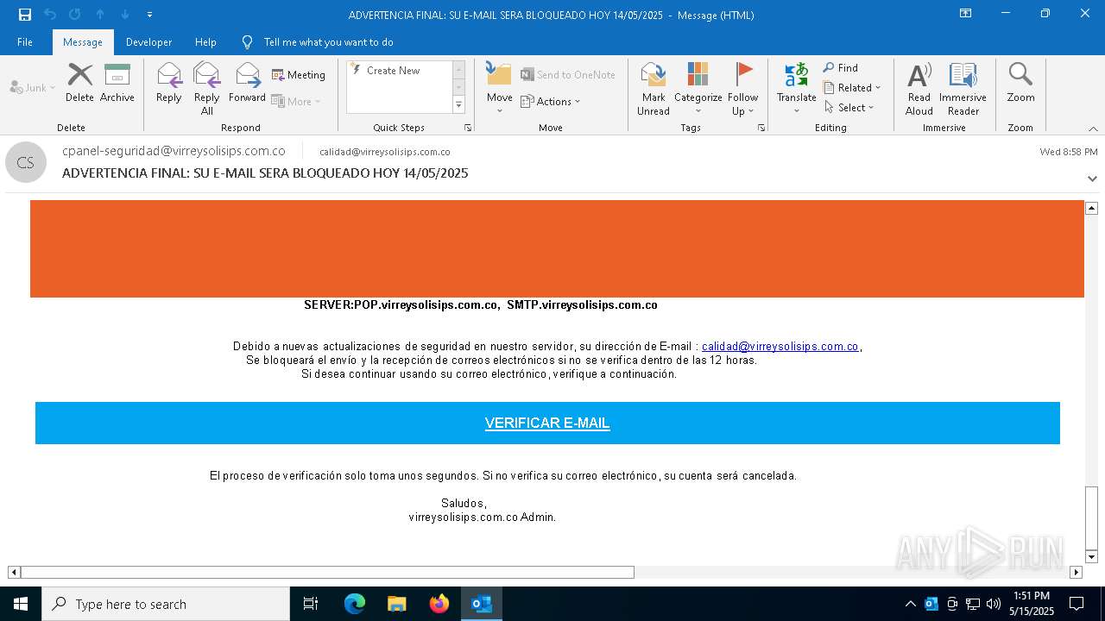1105x621 pixels.
Task: Go to the previous item using the up arrow
Action: [x=100, y=15]
